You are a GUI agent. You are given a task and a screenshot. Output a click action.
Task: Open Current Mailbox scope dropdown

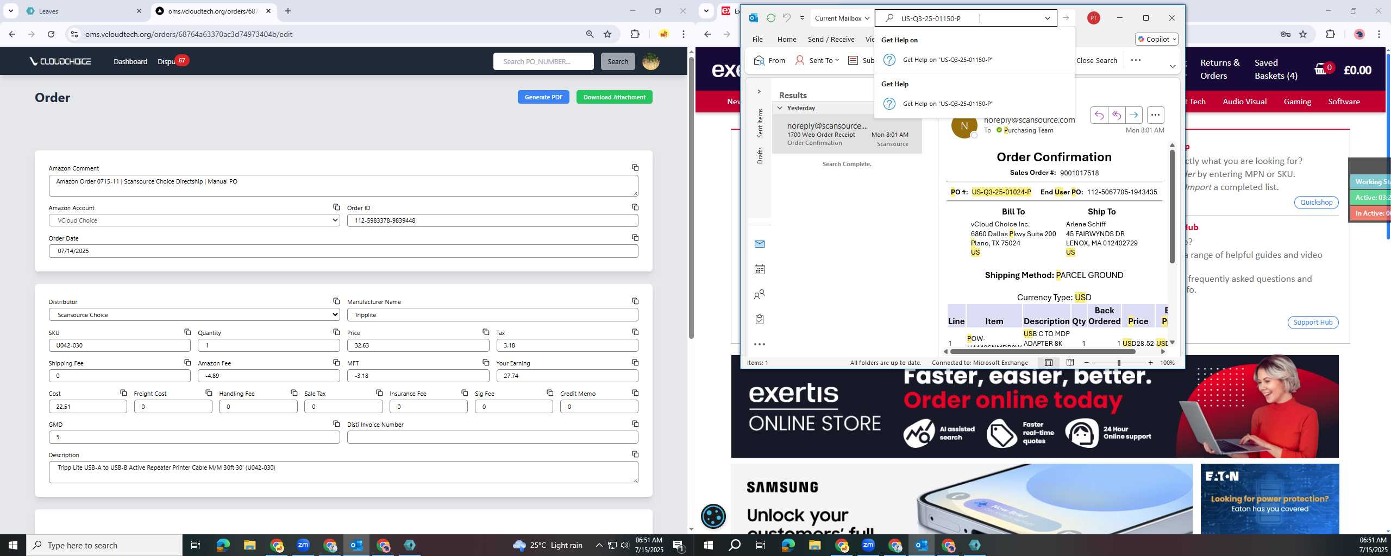click(x=842, y=18)
